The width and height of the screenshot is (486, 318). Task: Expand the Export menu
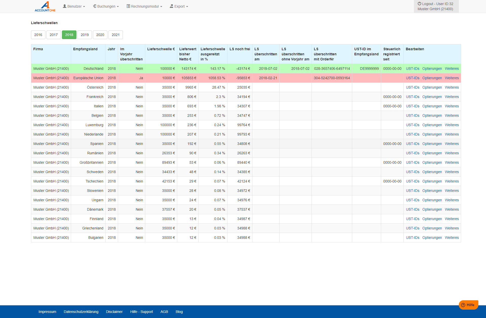[179, 6]
